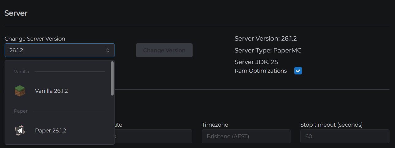Click the Vanilla grass block icon
This screenshot has height=148, width=395.
tap(20, 91)
